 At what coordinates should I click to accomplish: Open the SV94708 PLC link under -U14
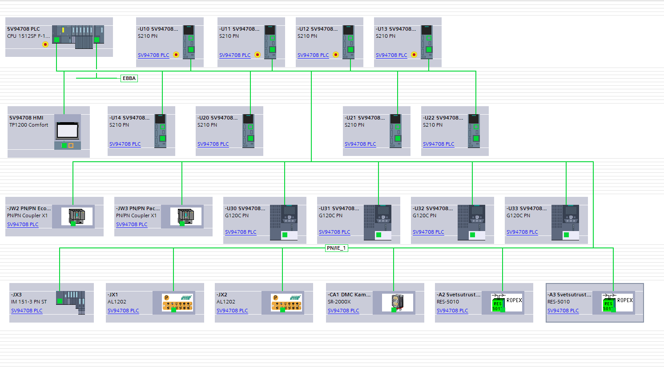[125, 144]
